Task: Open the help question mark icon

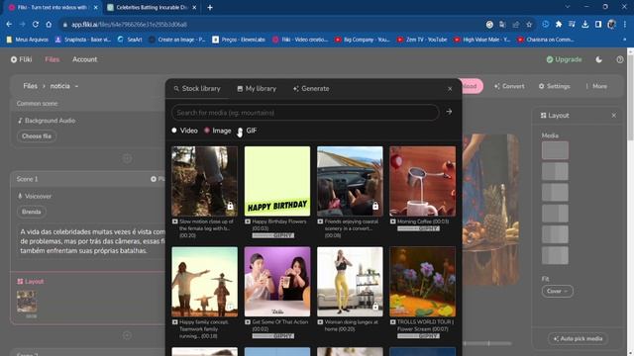Action: [x=620, y=59]
